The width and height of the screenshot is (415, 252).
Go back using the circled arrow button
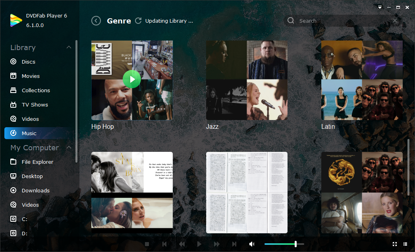(x=96, y=21)
